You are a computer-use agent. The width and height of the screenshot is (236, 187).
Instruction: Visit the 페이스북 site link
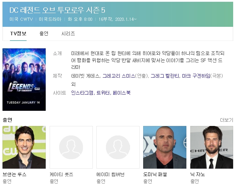[122, 93]
